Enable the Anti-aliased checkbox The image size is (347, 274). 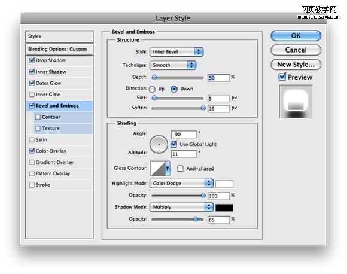tap(180, 169)
